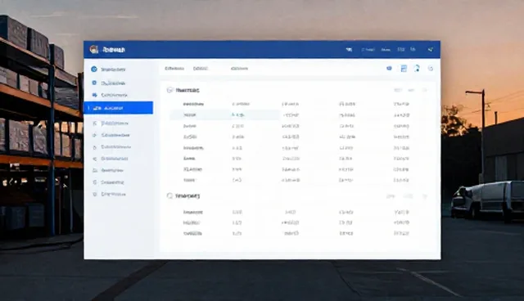The image size is (524, 301).
Task: Open the sidebar item directly below the highlighted one
Action: tap(111, 124)
